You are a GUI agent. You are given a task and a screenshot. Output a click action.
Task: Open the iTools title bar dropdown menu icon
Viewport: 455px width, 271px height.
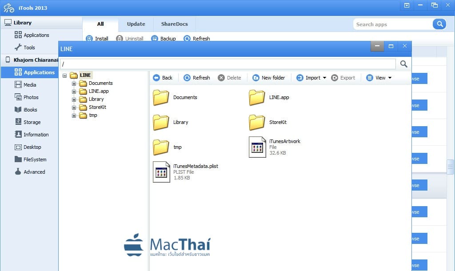click(407, 5)
